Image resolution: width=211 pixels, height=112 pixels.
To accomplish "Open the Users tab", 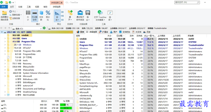I will 114,32.
